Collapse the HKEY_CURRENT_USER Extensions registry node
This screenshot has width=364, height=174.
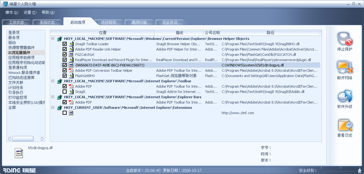(53, 108)
